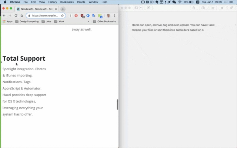Open the Chrome three-dot menu
This screenshot has height=148, width=237.
coord(114,16)
